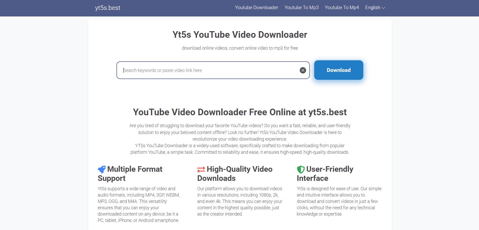Click the blue rocket icon
Viewport: 479px width, 230px height.
(x=102, y=169)
